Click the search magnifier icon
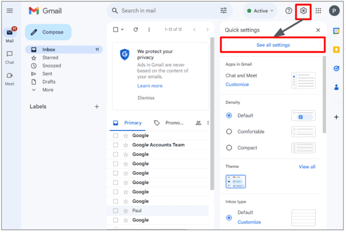The image size is (346, 232). 115,11
